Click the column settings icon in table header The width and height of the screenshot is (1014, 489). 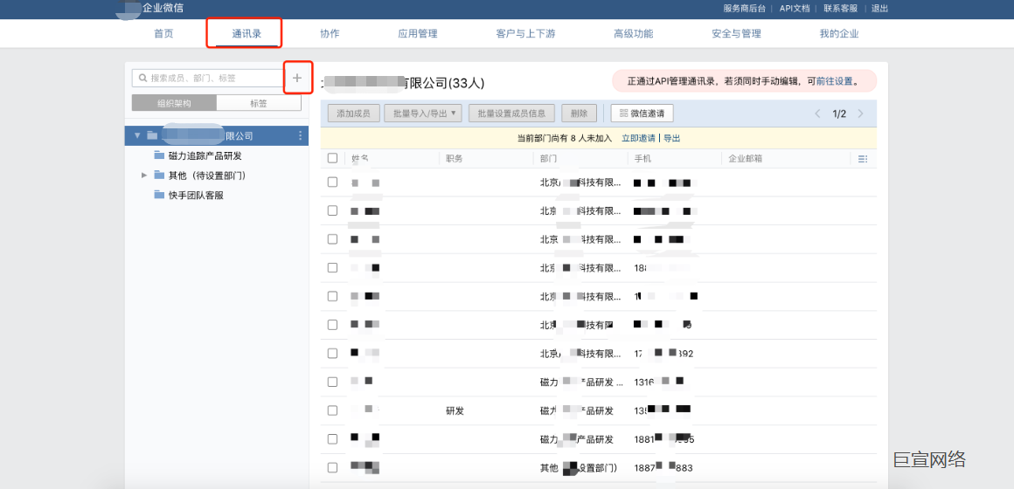click(x=862, y=159)
